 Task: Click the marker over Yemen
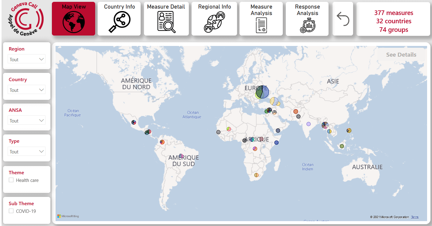(278, 130)
